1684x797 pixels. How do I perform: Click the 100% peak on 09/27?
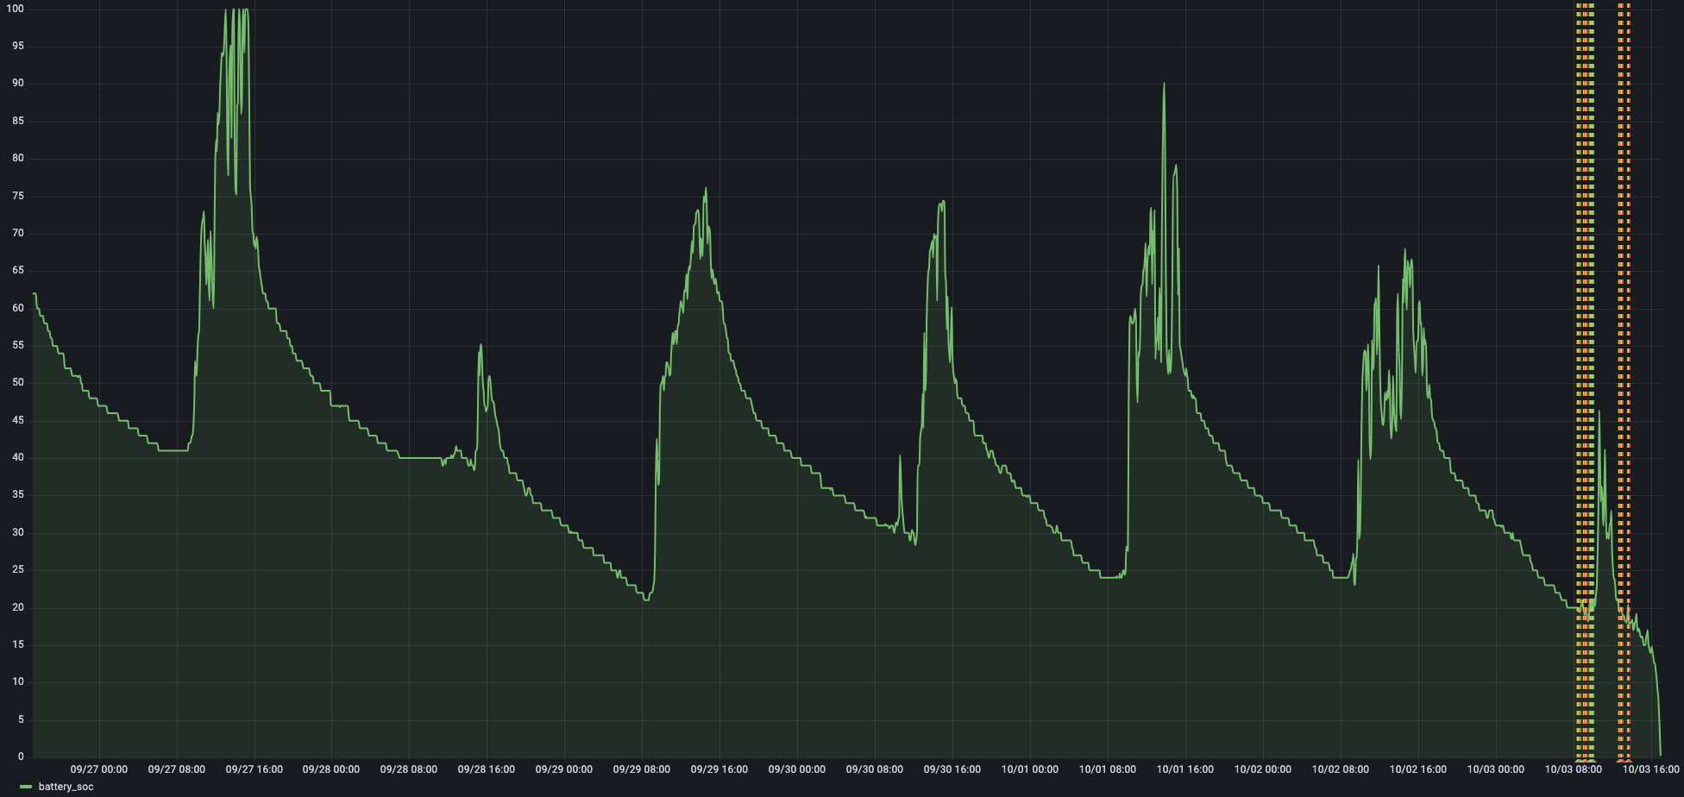pyautogui.click(x=226, y=10)
